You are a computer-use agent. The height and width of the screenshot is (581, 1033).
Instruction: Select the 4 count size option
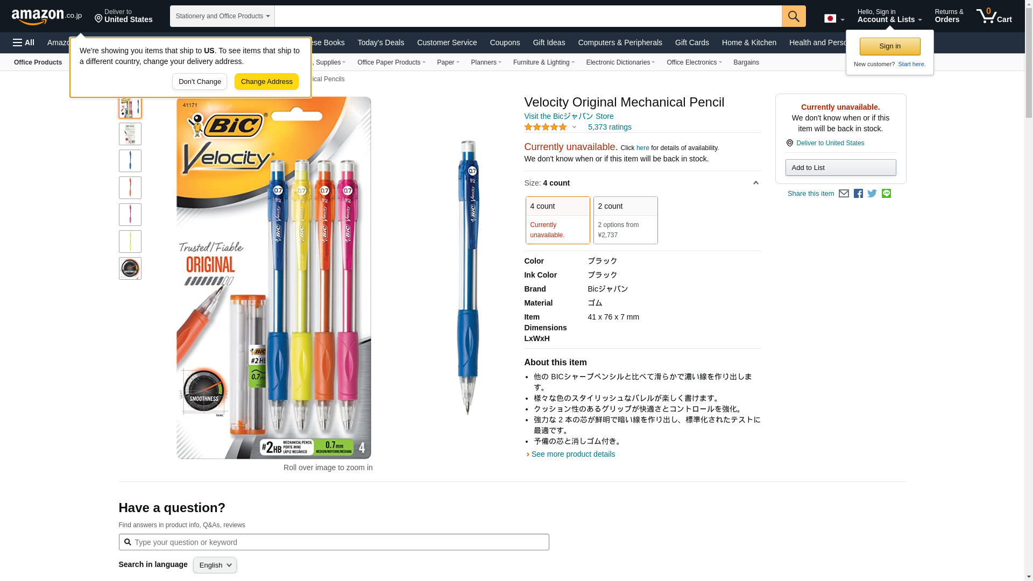[x=557, y=220]
